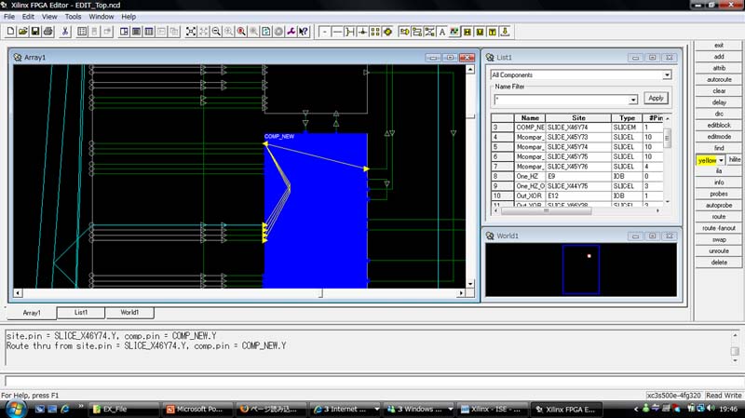This screenshot has width=745, height=418.
Task: Click the swap button
Action: pos(718,239)
